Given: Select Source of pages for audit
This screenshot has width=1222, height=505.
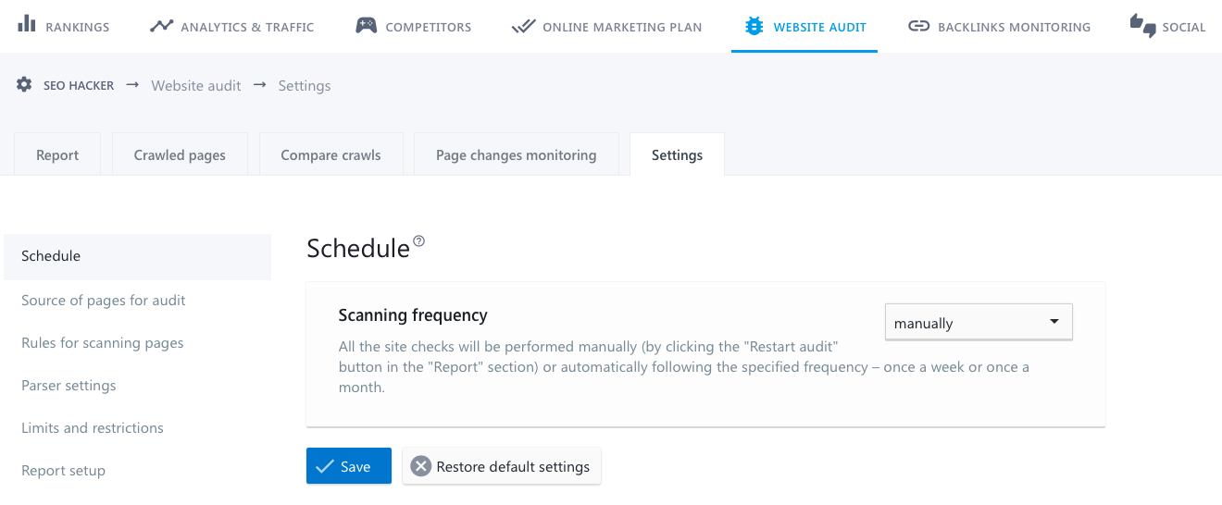Looking at the screenshot, I should pyautogui.click(x=104, y=301).
